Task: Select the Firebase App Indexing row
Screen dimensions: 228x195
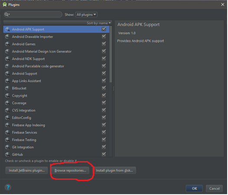Action: pos(56,125)
